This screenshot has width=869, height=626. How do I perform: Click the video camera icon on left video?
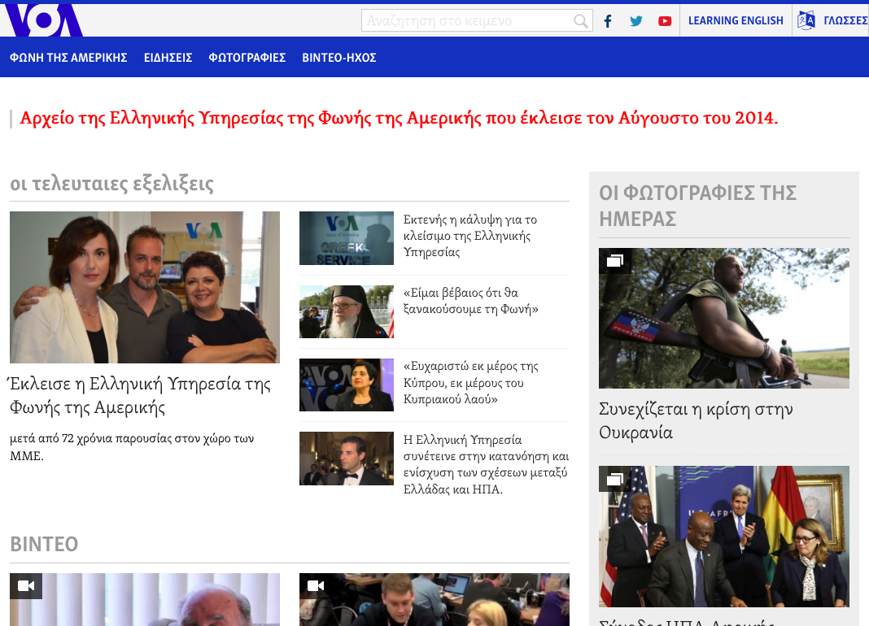tap(26, 586)
